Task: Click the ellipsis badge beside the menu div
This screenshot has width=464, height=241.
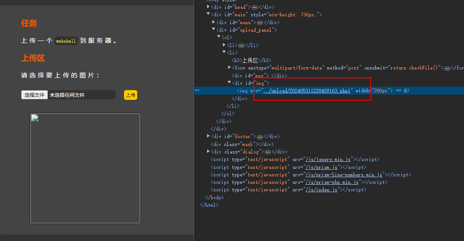Action: click(259, 22)
